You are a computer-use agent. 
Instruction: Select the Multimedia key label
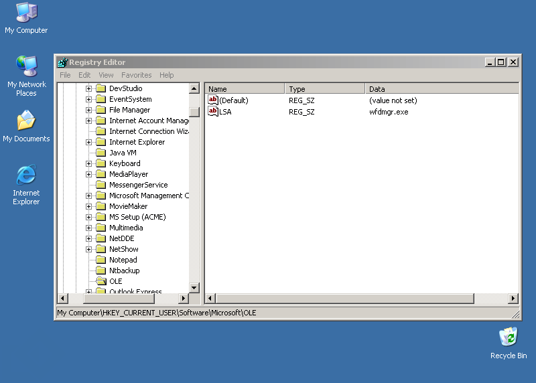tap(126, 228)
